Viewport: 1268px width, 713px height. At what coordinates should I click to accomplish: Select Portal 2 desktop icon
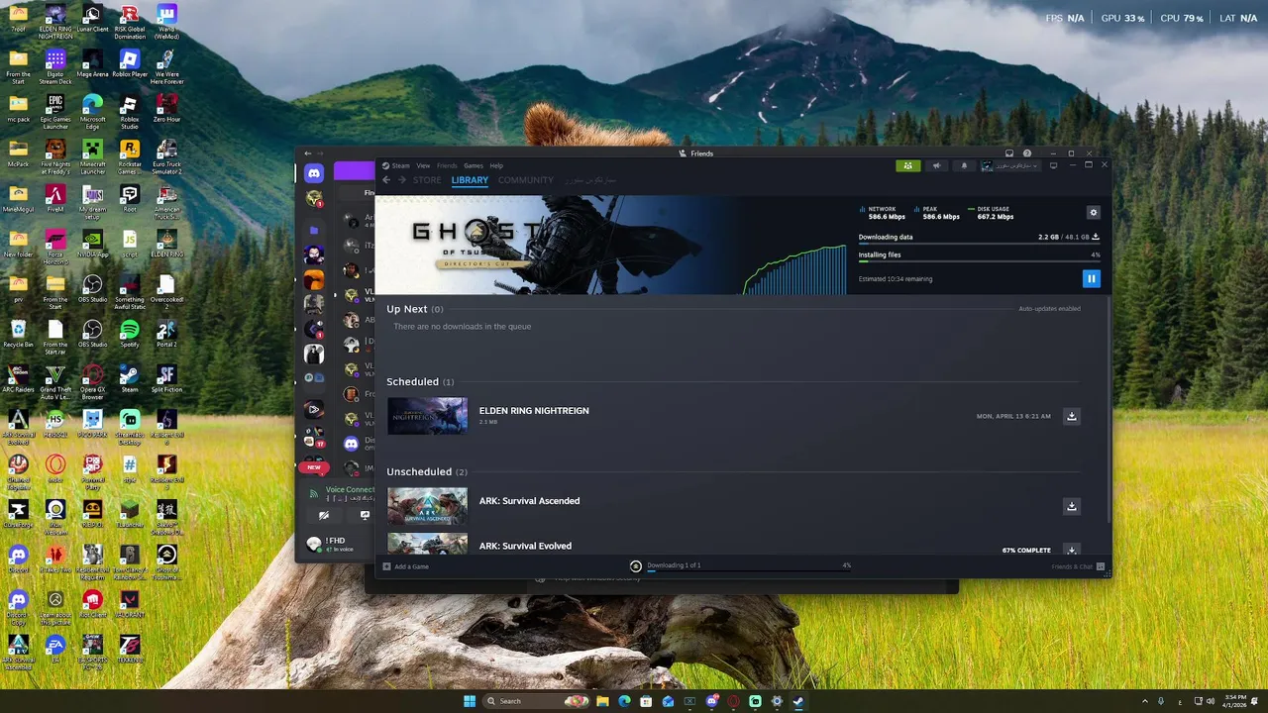[166, 333]
